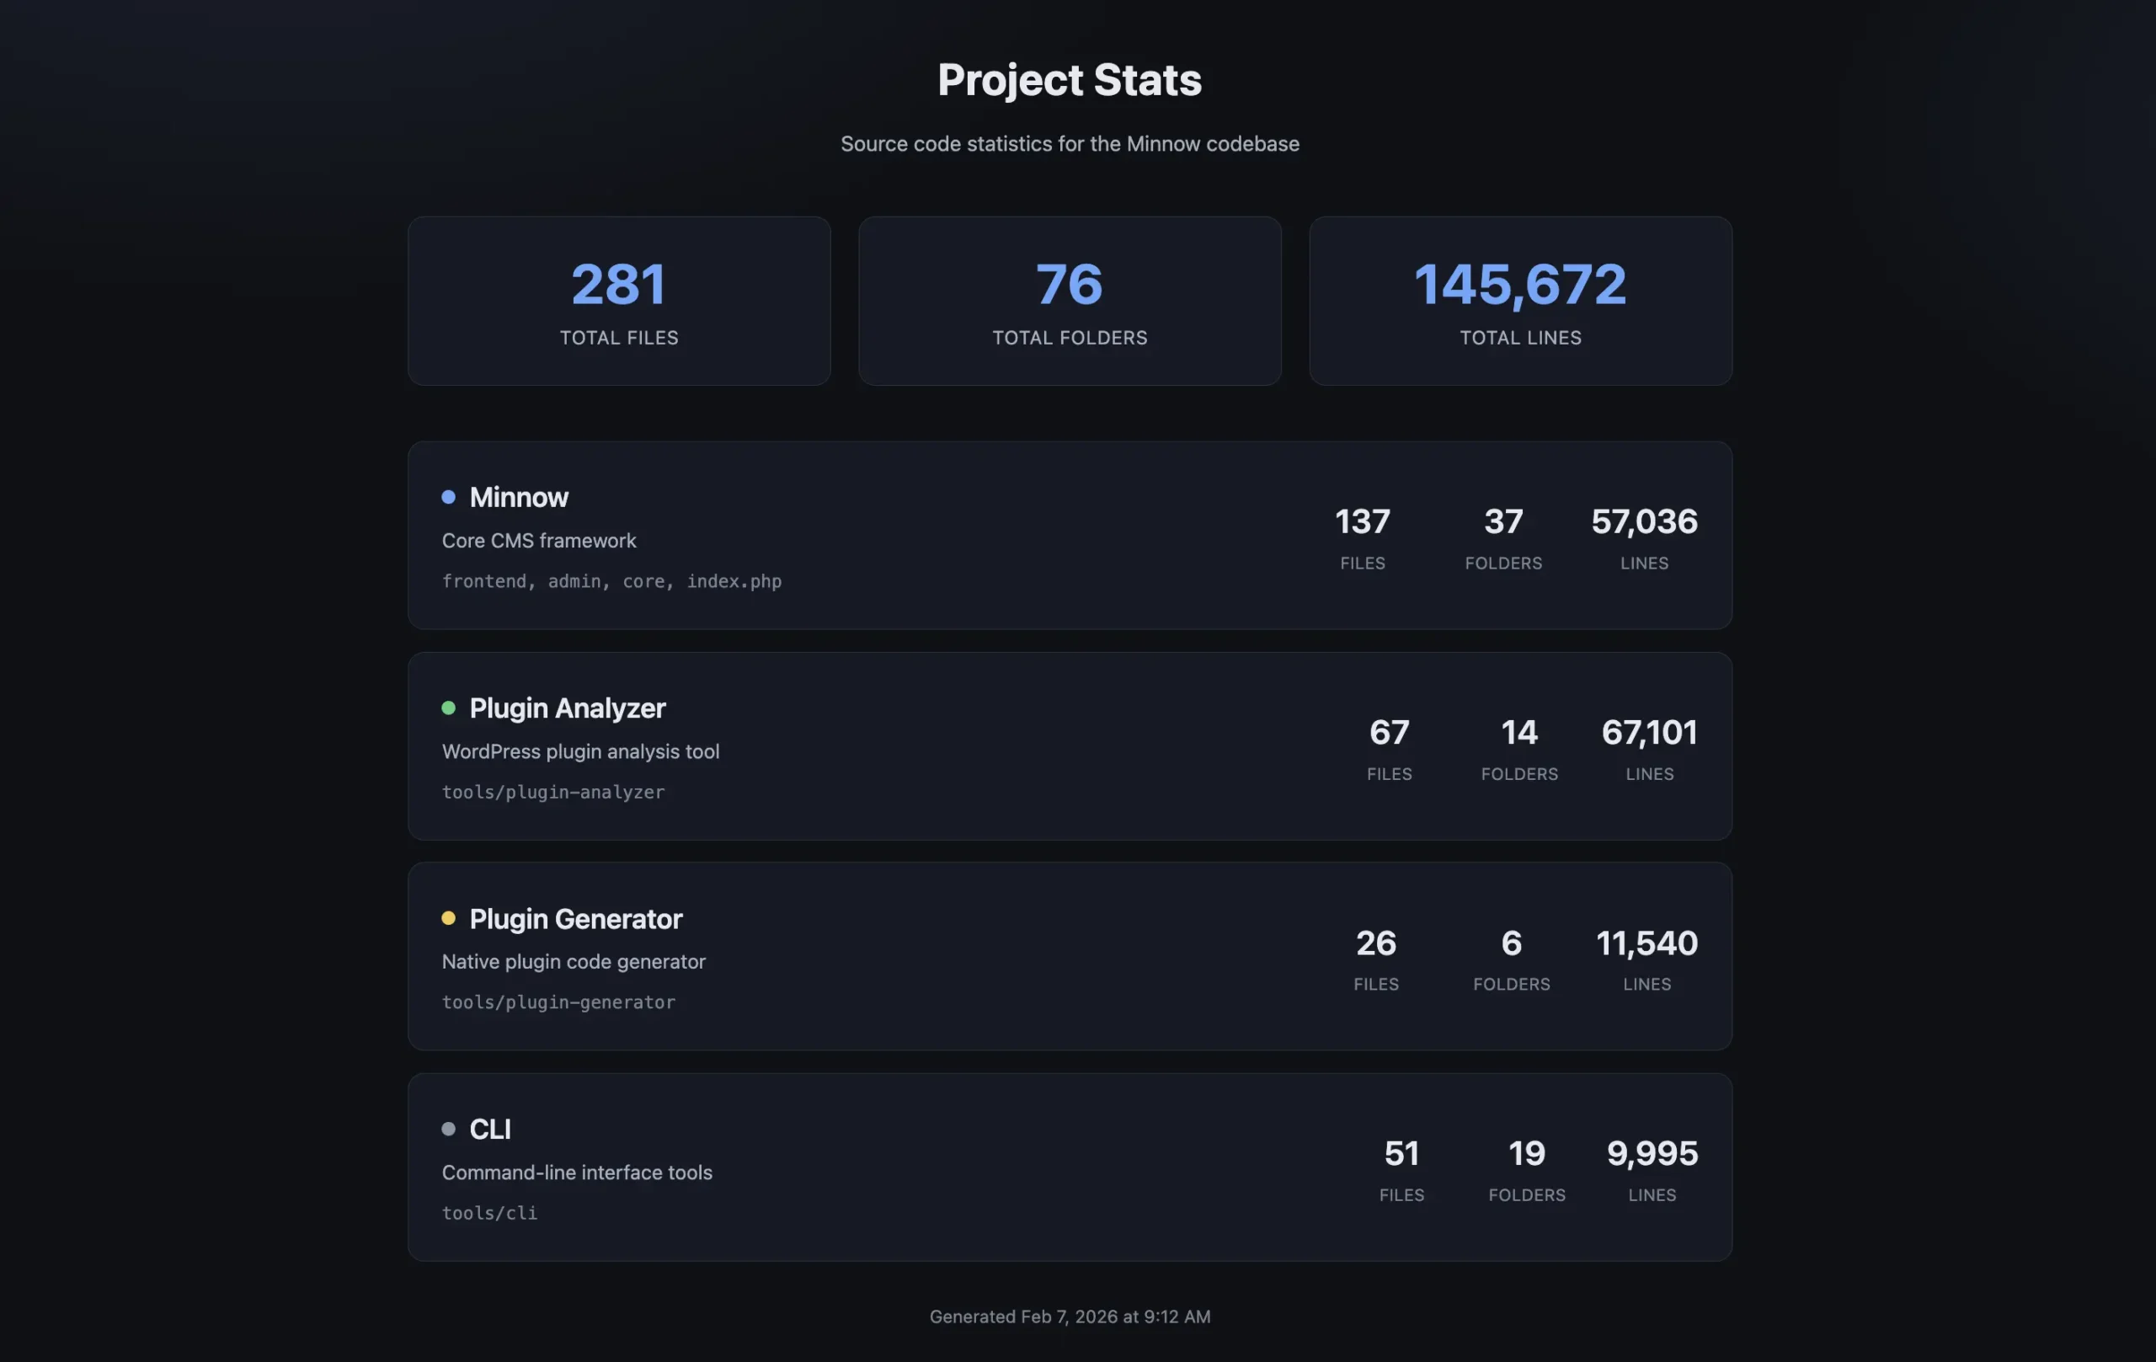Image resolution: width=2156 pixels, height=1362 pixels.
Task: Select the Total Lines card showing 145,672
Action: pyautogui.click(x=1519, y=301)
